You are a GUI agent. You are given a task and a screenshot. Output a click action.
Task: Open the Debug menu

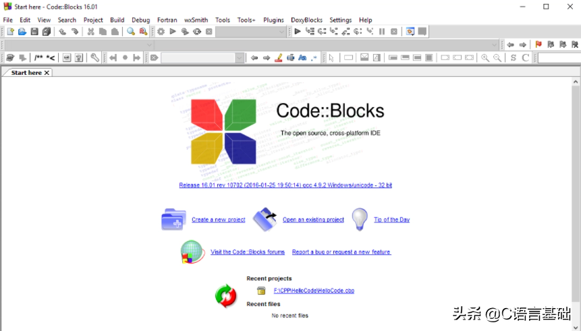coord(141,20)
